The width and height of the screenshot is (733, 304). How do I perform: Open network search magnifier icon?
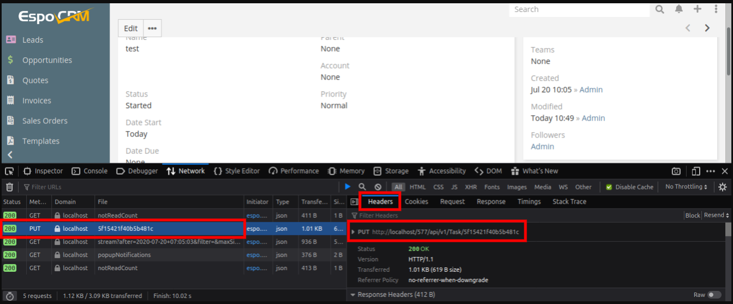(x=363, y=187)
